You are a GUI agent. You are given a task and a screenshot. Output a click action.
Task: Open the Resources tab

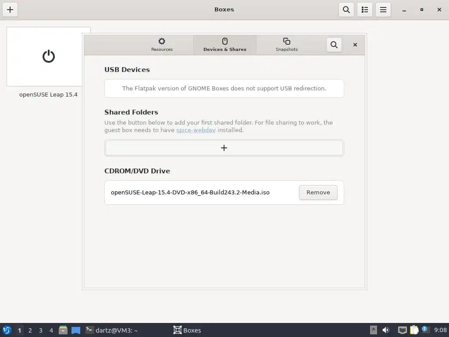pos(162,45)
